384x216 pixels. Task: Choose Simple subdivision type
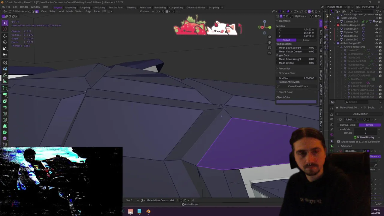(x=370, y=125)
